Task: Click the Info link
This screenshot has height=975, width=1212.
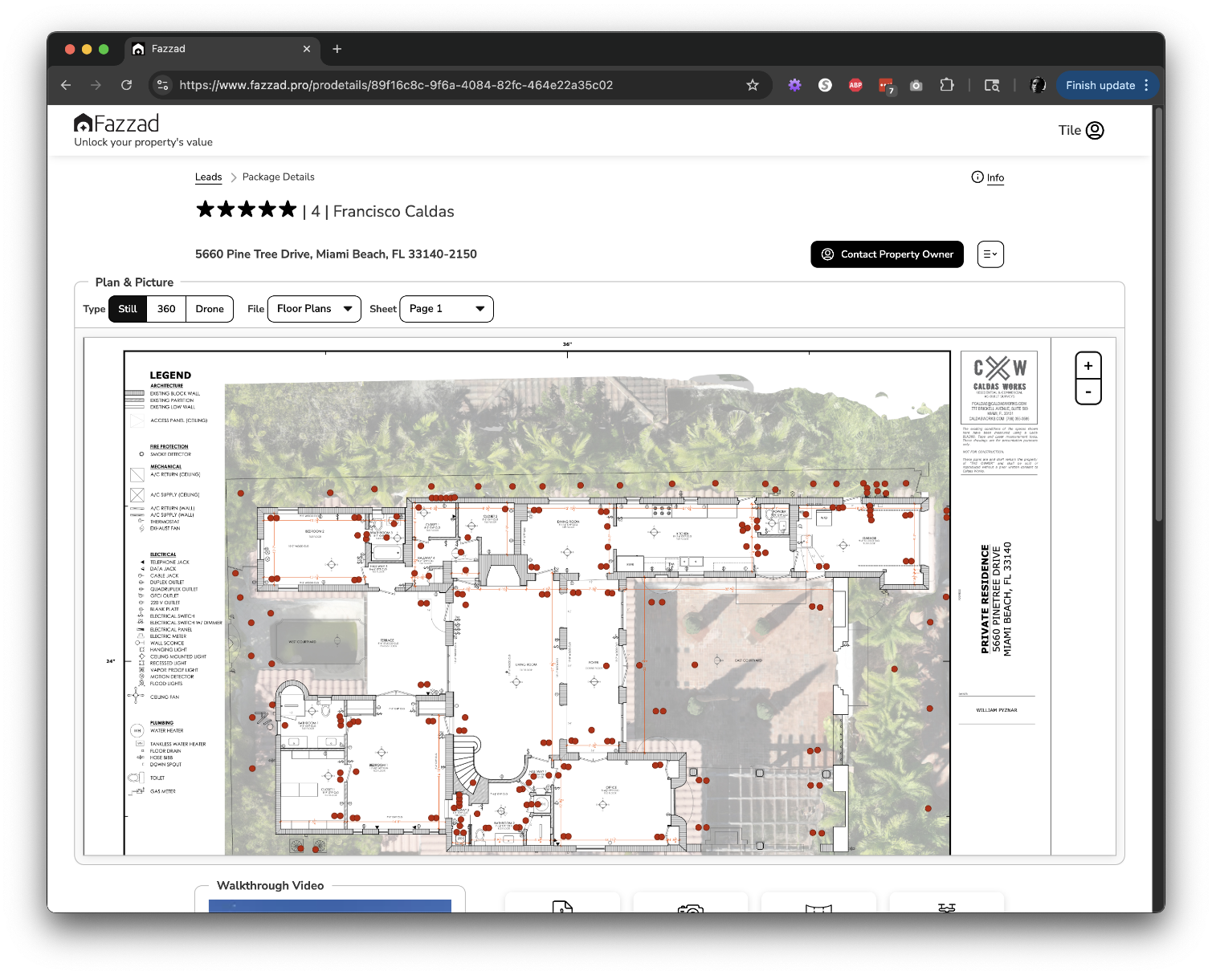Action: pos(995,178)
